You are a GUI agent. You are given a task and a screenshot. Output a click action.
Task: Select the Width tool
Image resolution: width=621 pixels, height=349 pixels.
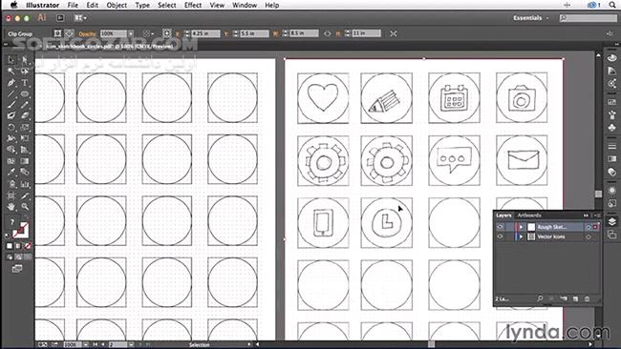tap(11, 138)
